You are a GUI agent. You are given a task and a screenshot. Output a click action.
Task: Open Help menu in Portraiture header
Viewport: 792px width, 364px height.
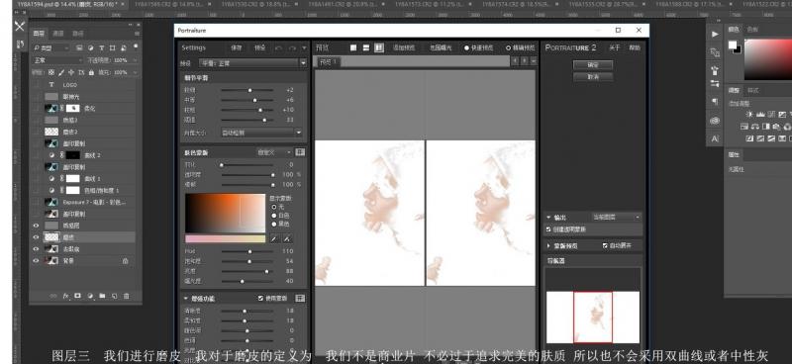635,47
